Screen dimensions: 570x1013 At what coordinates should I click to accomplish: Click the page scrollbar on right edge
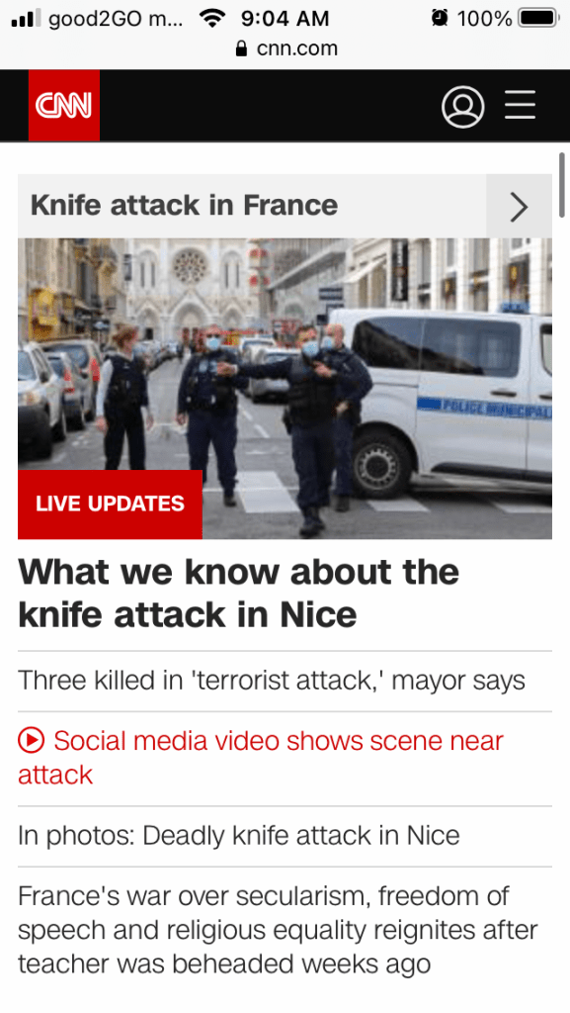pos(562,185)
